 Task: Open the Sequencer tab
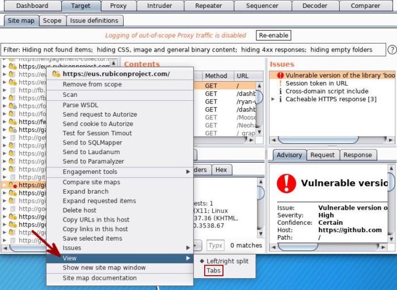coord(262,6)
